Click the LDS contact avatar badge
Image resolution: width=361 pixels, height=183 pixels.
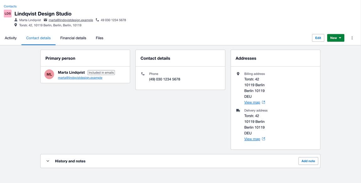pyautogui.click(x=8, y=13)
